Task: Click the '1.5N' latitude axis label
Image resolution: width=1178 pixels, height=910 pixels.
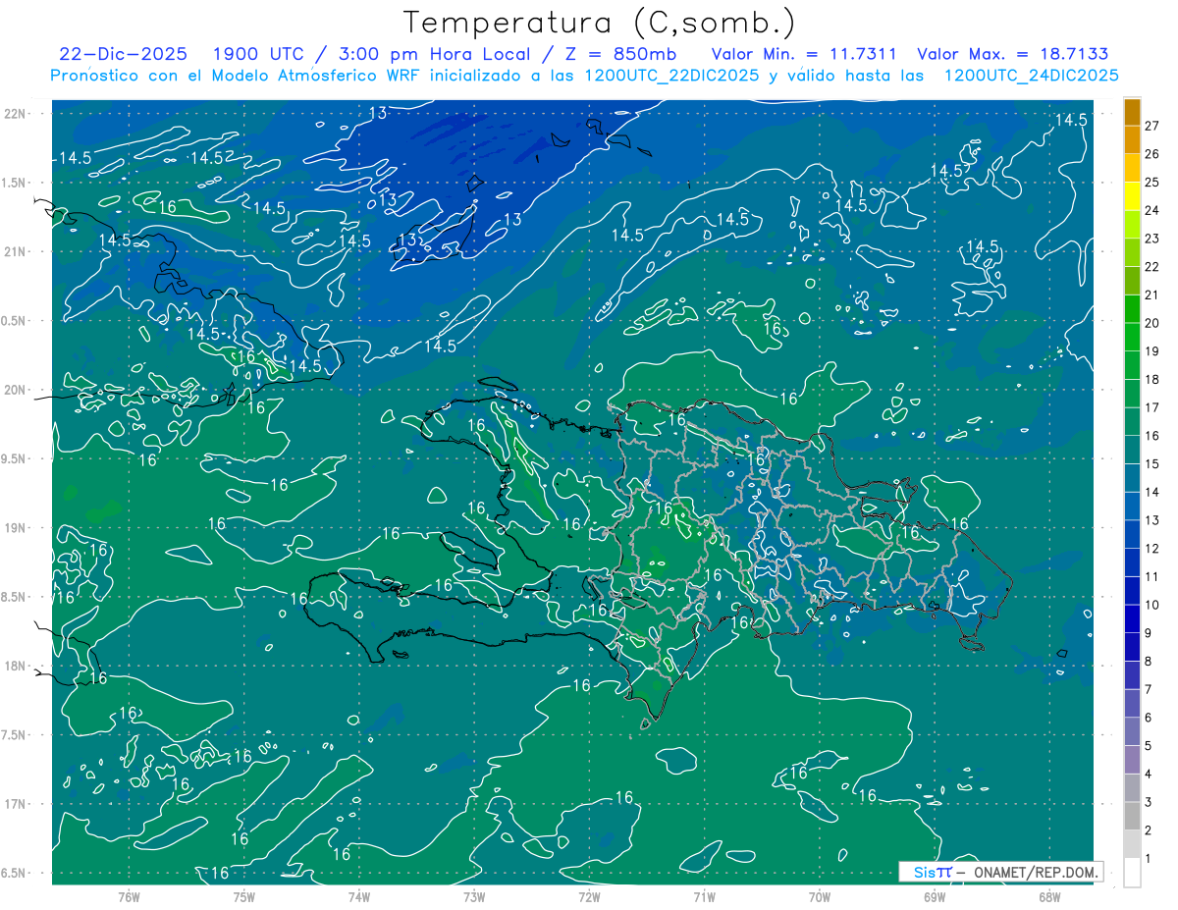Action: click(14, 183)
